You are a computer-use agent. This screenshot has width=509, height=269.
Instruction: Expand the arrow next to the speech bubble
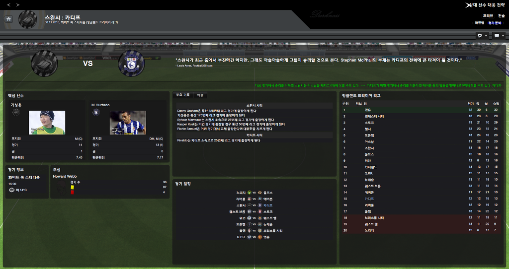click(x=503, y=36)
